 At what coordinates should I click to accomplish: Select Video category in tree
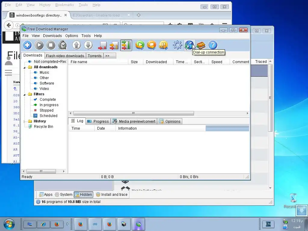(44, 89)
